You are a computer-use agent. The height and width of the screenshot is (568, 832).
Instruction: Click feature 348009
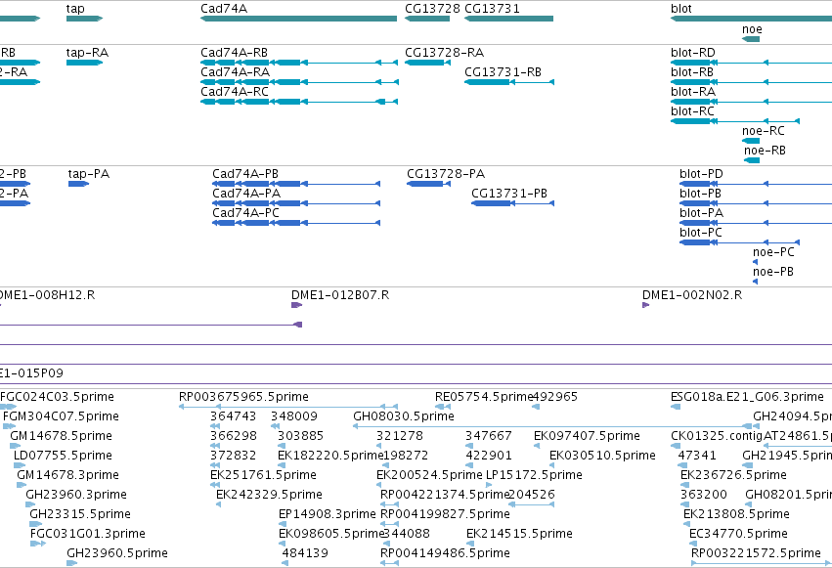[275, 426]
